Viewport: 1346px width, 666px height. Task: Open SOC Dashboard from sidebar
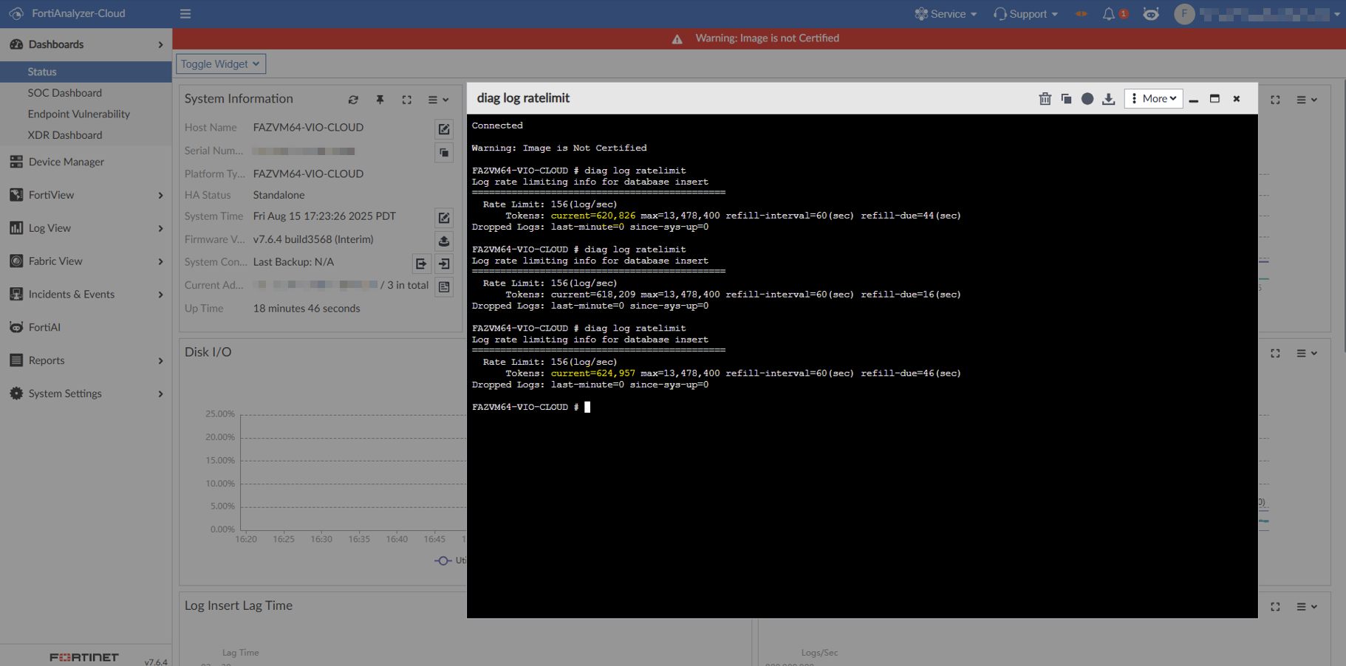[65, 93]
